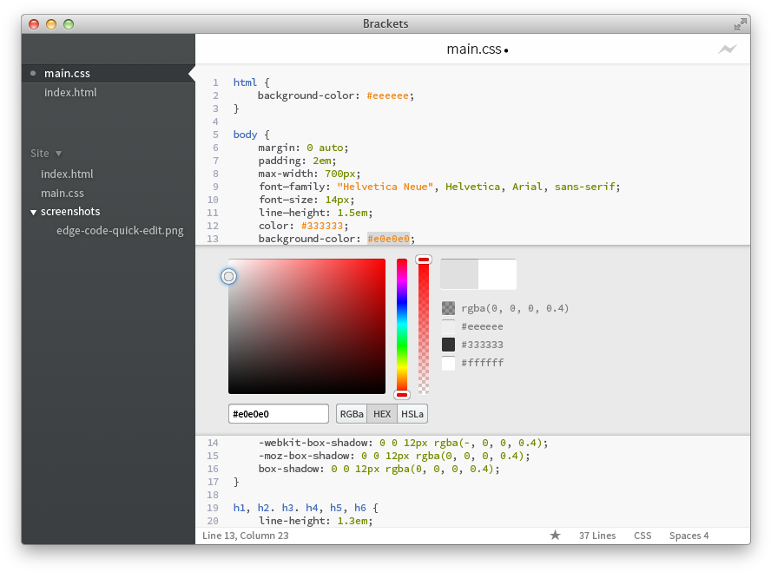Switch color format to RGBa

tap(352, 414)
